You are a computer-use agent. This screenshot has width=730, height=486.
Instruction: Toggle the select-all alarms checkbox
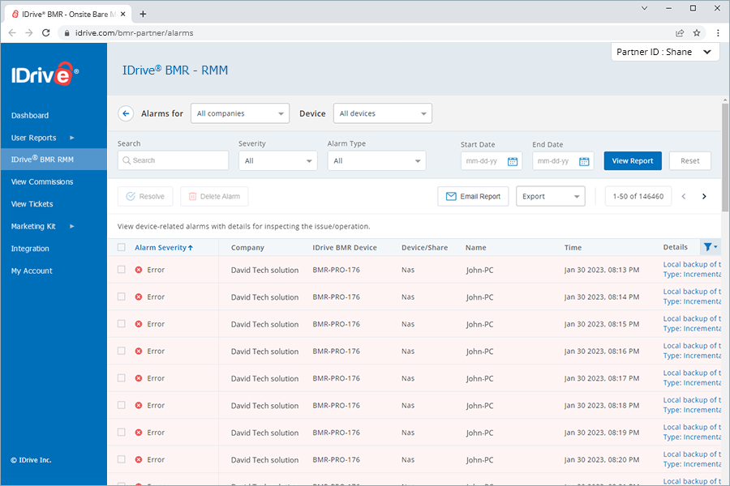[x=122, y=247]
